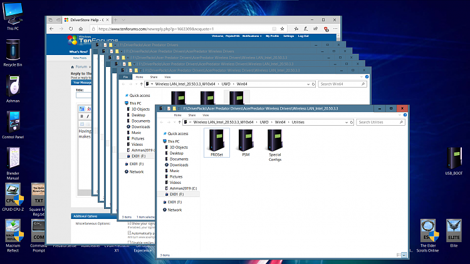Viewport: 470px width, 264px height.
Task: Toggle Show your signature checkbox
Action: pyautogui.click(x=130, y=223)
